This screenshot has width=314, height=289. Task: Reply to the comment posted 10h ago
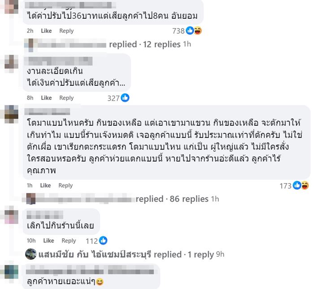[69, 241]
